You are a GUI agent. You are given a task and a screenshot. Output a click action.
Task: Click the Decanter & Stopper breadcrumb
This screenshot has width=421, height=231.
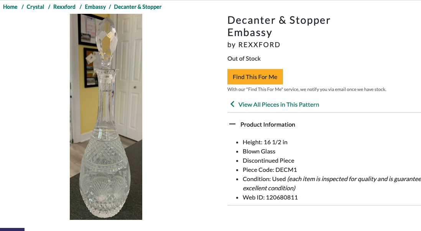tap(138, 7)
